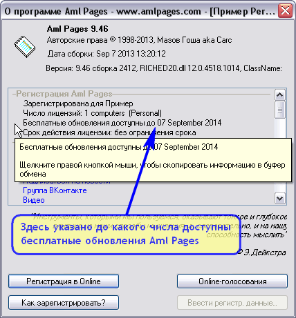Click the dialog title bar text
The width and height of the screenshot is (296, 318).
[140, 11]
